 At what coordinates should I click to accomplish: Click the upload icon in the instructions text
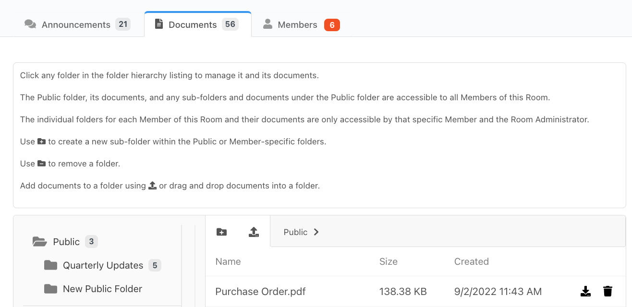tap(152, 185)
